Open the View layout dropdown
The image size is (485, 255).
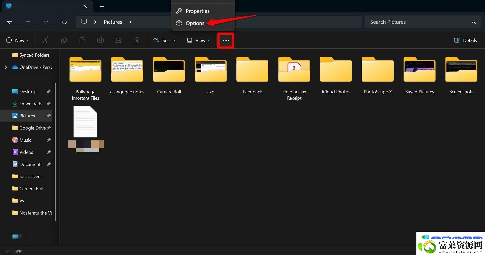point(198,40)
